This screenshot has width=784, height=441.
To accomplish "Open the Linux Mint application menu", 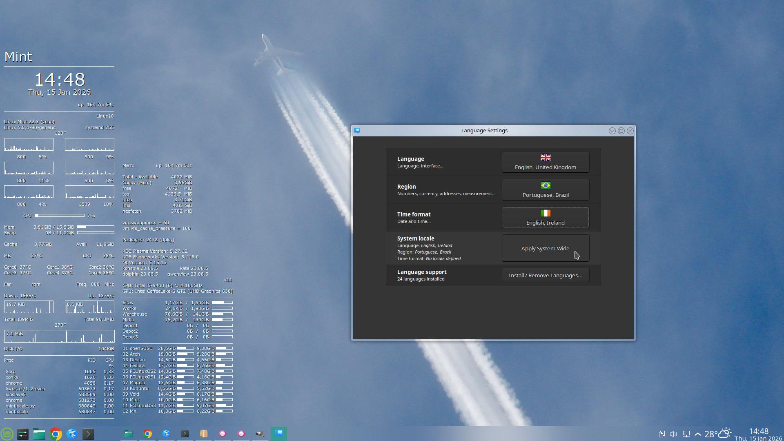I will point(7,434).
